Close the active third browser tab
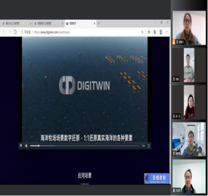Image resolution: width=208 pixels, height=196 pixels. 94,24
